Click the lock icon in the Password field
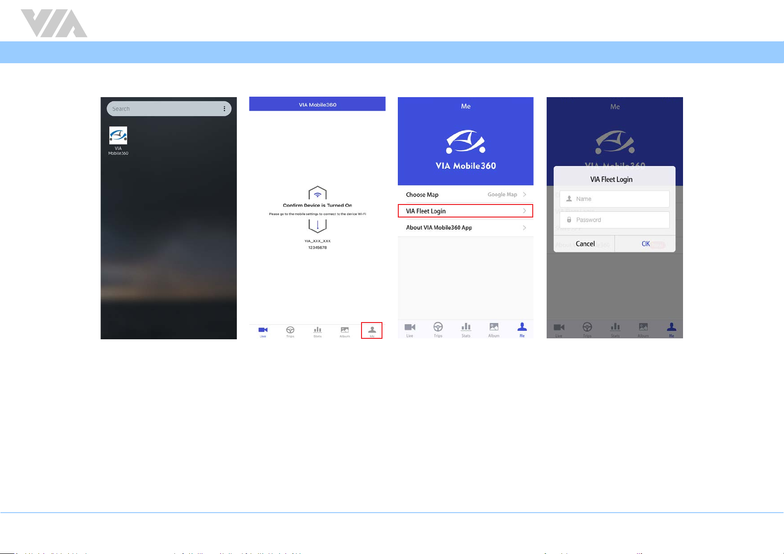This screenshot has width=784, height=554. [x=569, y=219]
